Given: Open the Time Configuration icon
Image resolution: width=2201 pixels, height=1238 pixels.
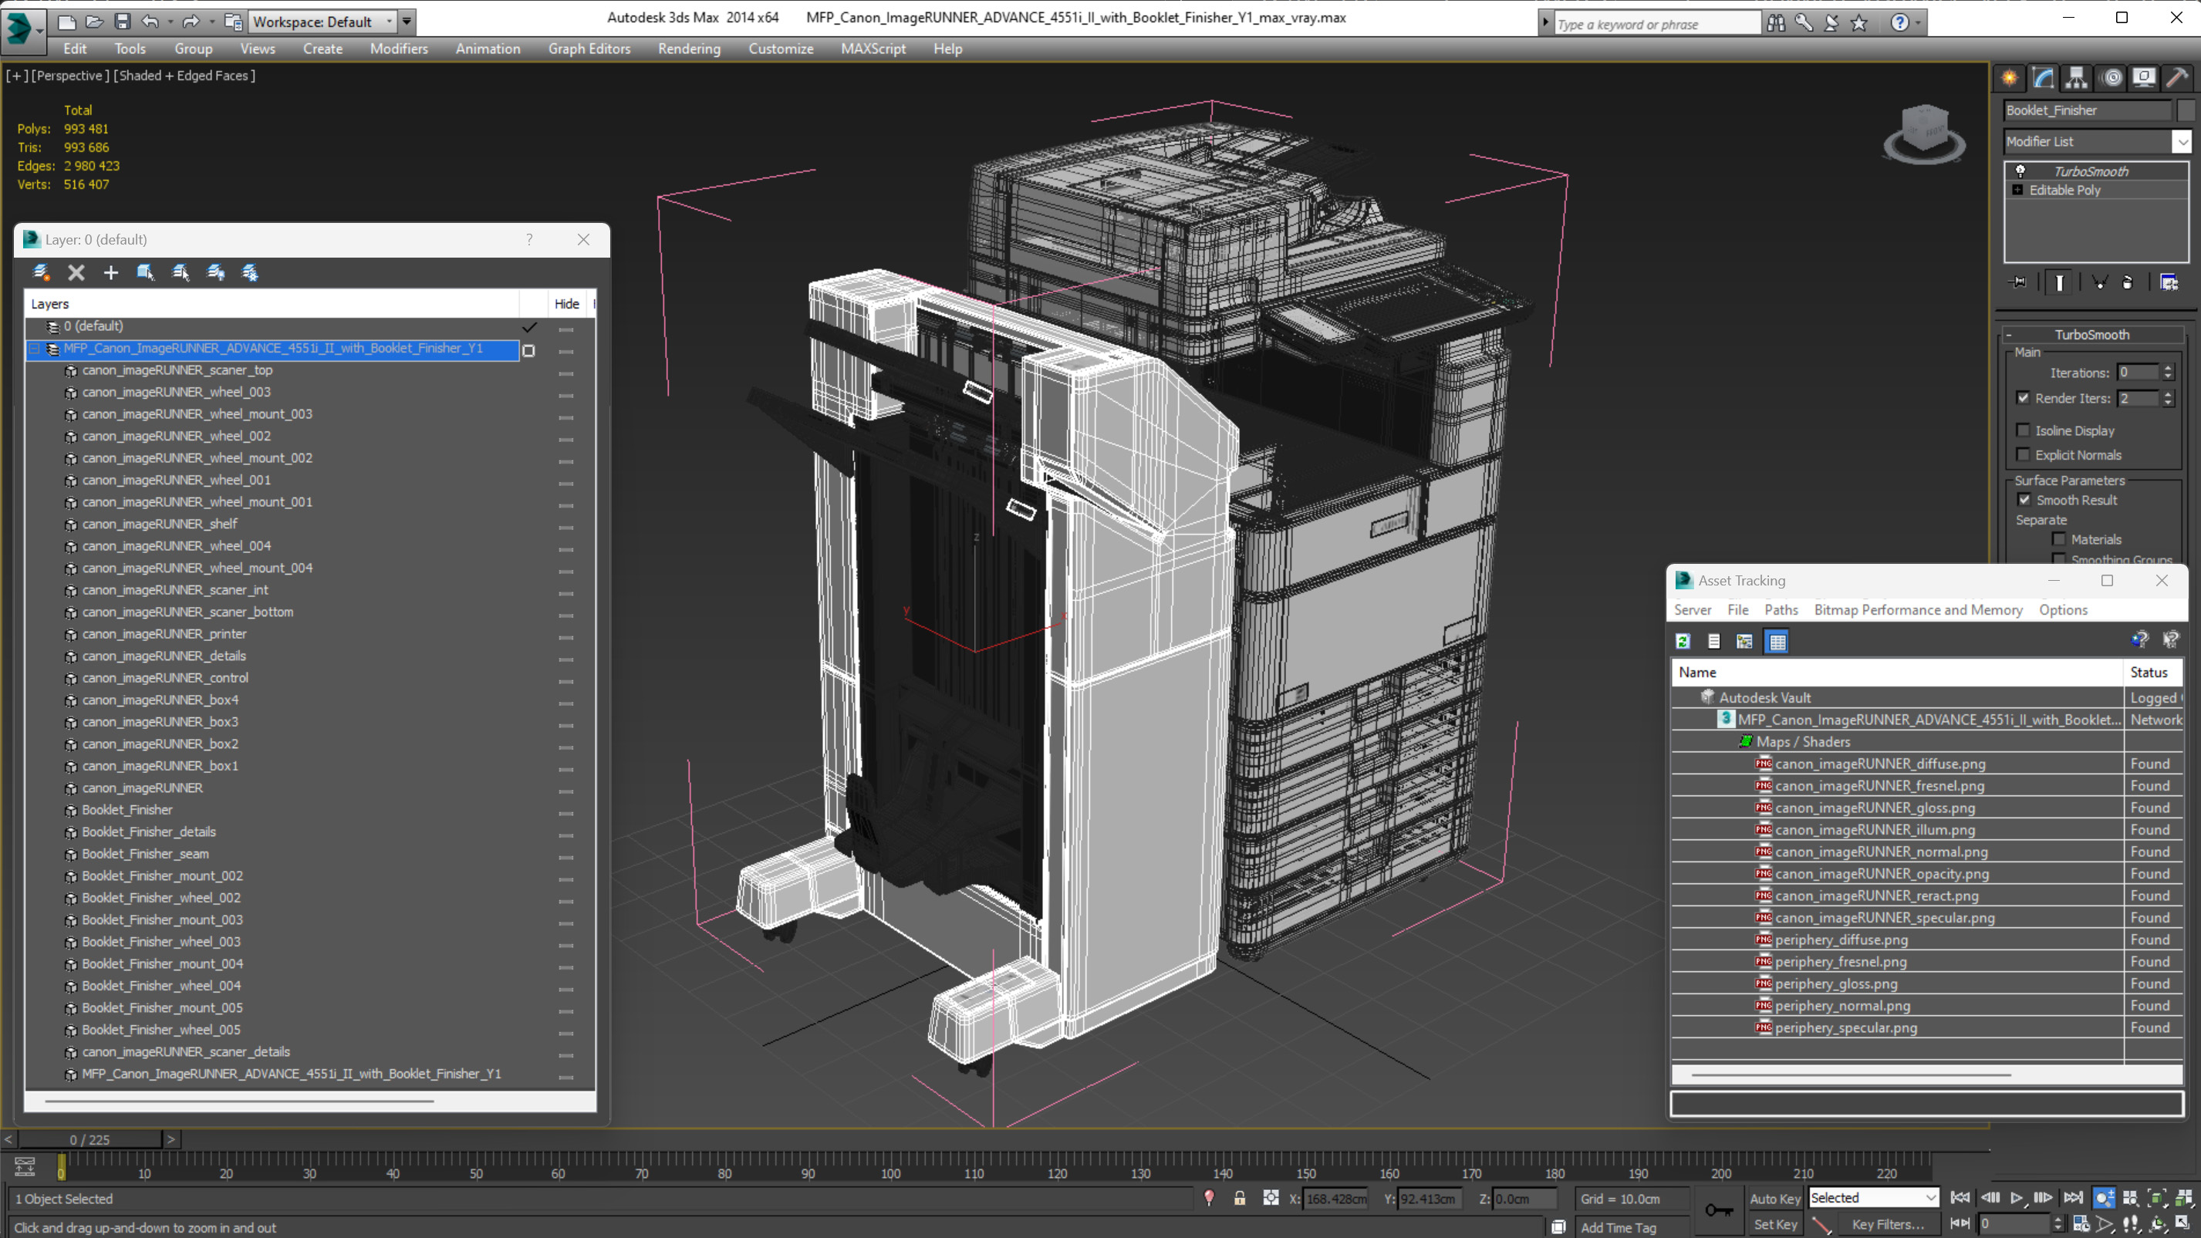Looking at the screenshot, I should click(2081, 1223).
